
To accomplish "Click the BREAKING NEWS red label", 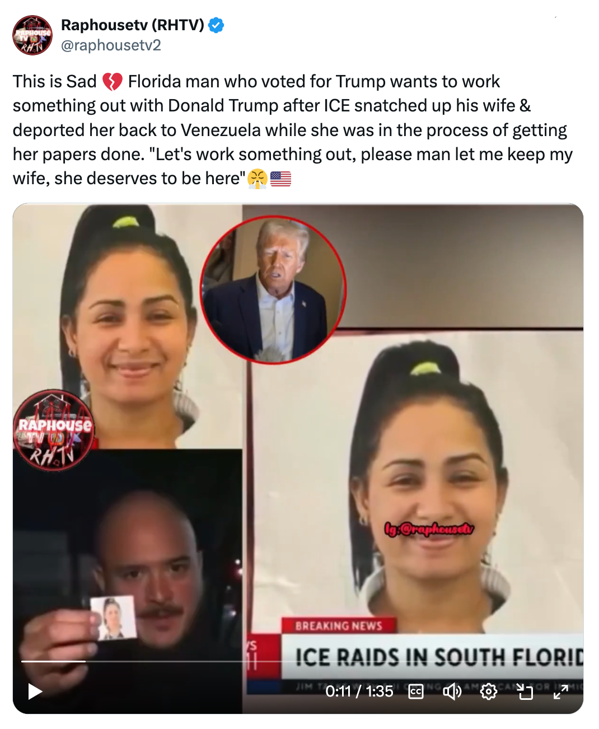I will (x=339, y=625).
